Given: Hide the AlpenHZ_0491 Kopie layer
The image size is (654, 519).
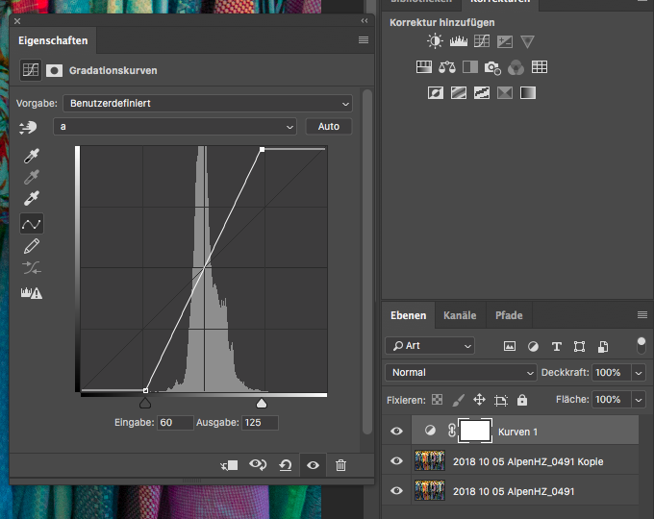Looking at the screenshot, I should (396, 460).
